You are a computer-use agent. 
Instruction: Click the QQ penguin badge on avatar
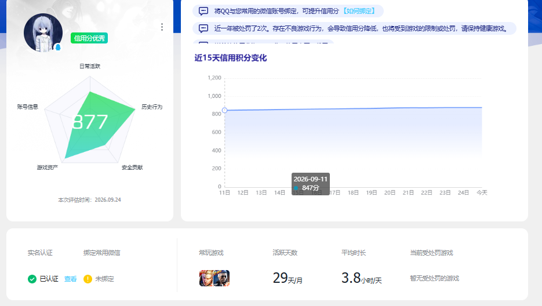click(x=58, y=48)
